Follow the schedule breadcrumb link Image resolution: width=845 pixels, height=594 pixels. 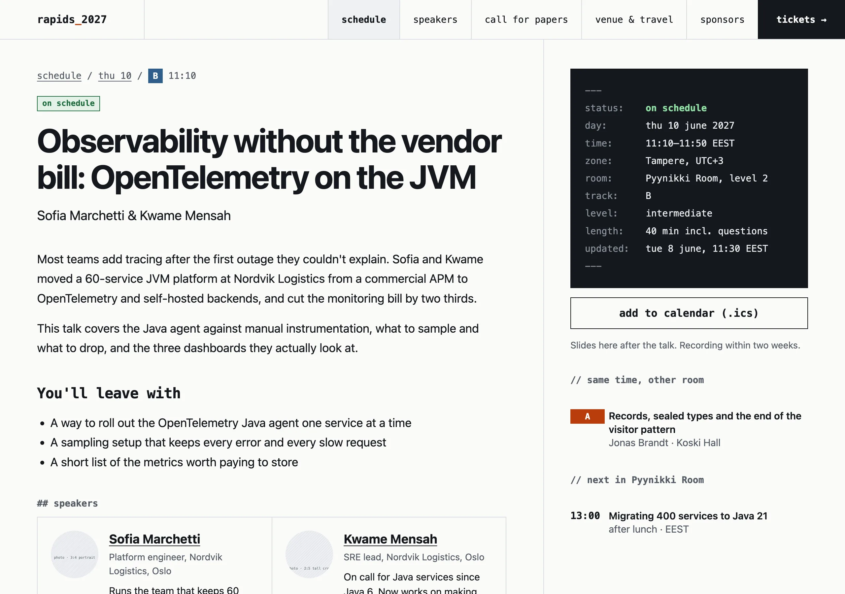pyautogui.click(x=59, y=76)
